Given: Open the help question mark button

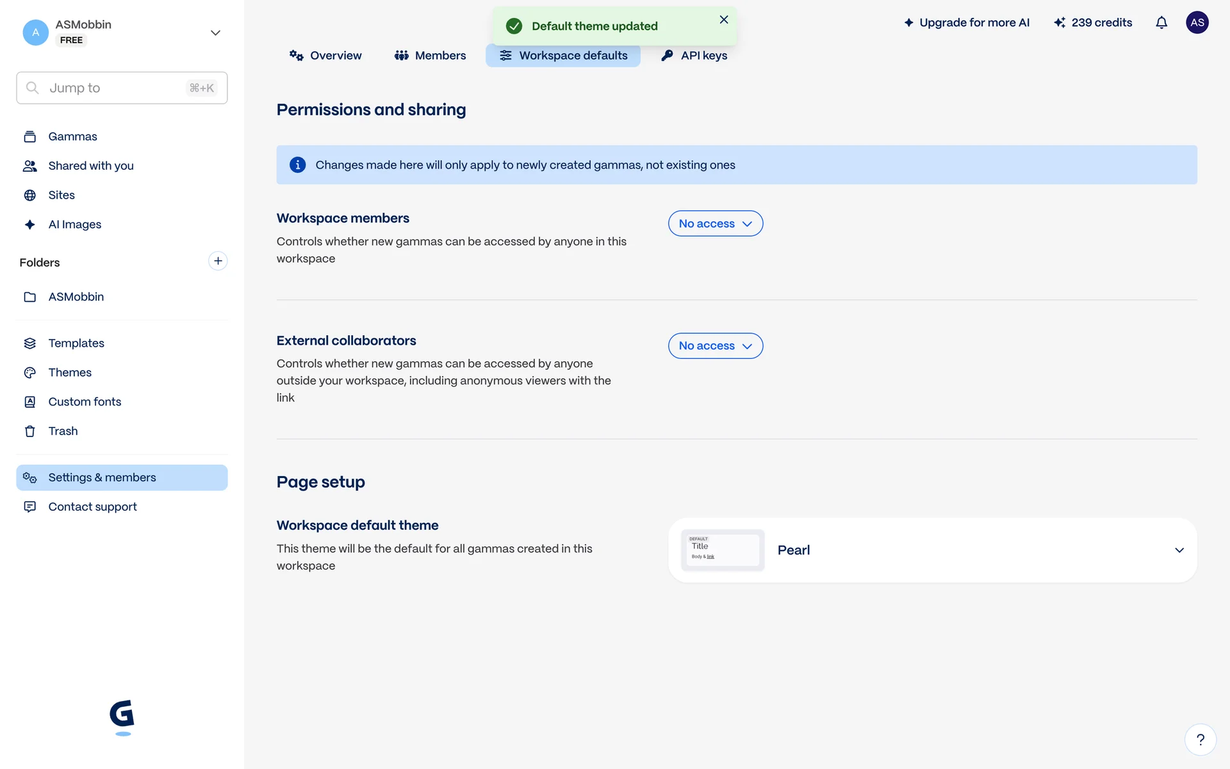Looking at the screenshot, I should click(x=1200, y=740).
